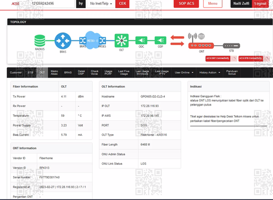
Task: Open the Datek OSP tab
Action: pos(81,72)
